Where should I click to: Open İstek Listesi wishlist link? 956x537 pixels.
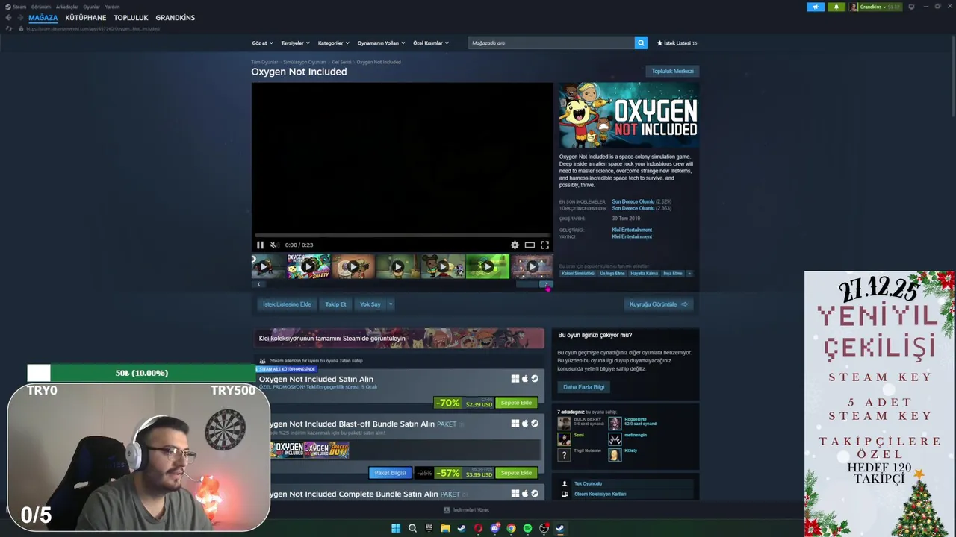(x=677, y=43)
